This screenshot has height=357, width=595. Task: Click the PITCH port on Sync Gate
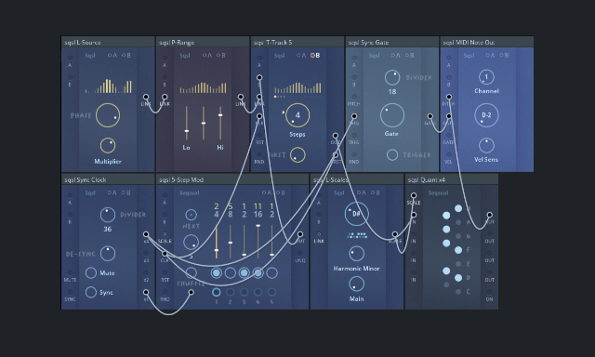pos(354,97)
